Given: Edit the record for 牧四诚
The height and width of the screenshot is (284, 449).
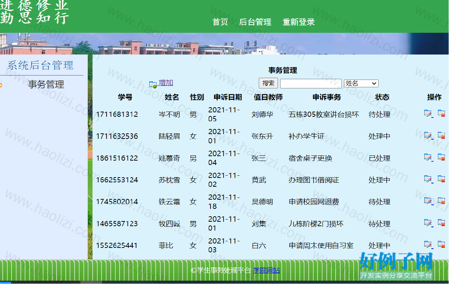Looking at the screenshot, I should (x=428, y=223).
